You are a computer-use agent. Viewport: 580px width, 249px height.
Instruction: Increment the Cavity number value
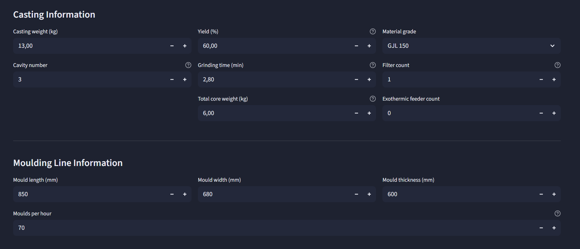[x=185, y=79]
